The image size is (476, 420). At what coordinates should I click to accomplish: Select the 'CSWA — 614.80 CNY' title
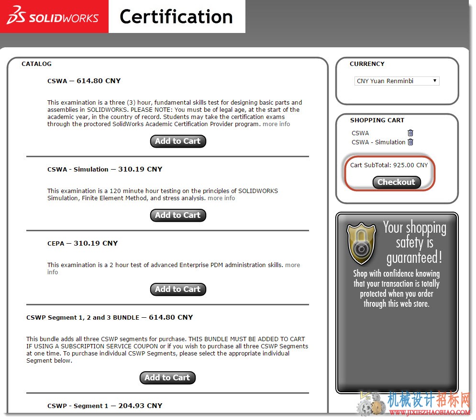click(84, 81)
